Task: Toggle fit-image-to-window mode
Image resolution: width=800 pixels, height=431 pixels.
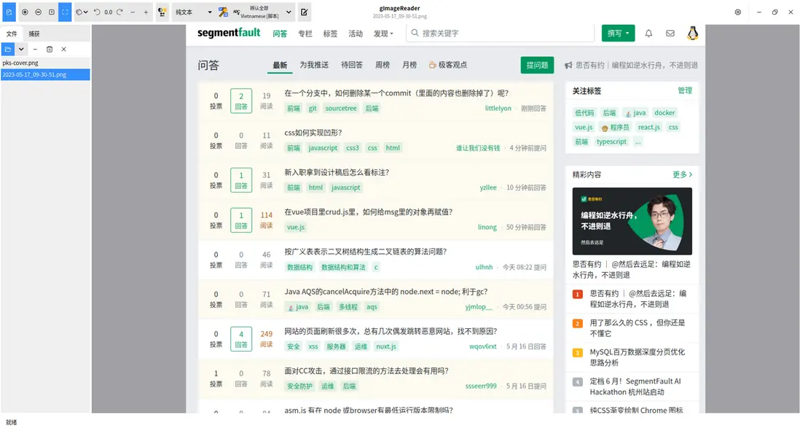Action: point(64,12)
